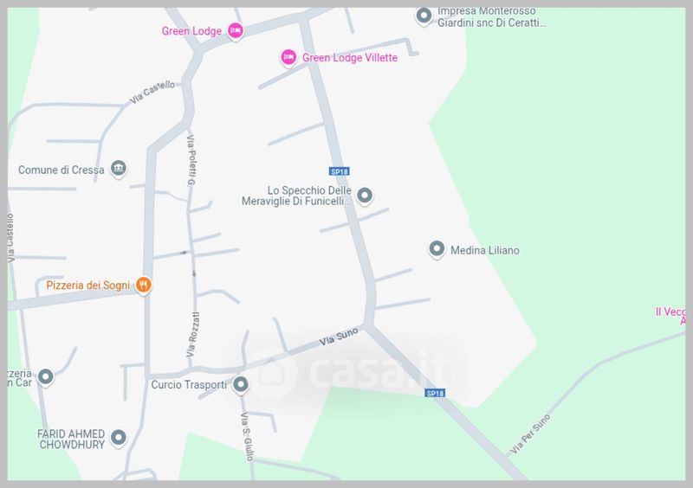Click the lower SP18 road badge
This screenshot has width=693, height=488.
(x=435, y=393)
